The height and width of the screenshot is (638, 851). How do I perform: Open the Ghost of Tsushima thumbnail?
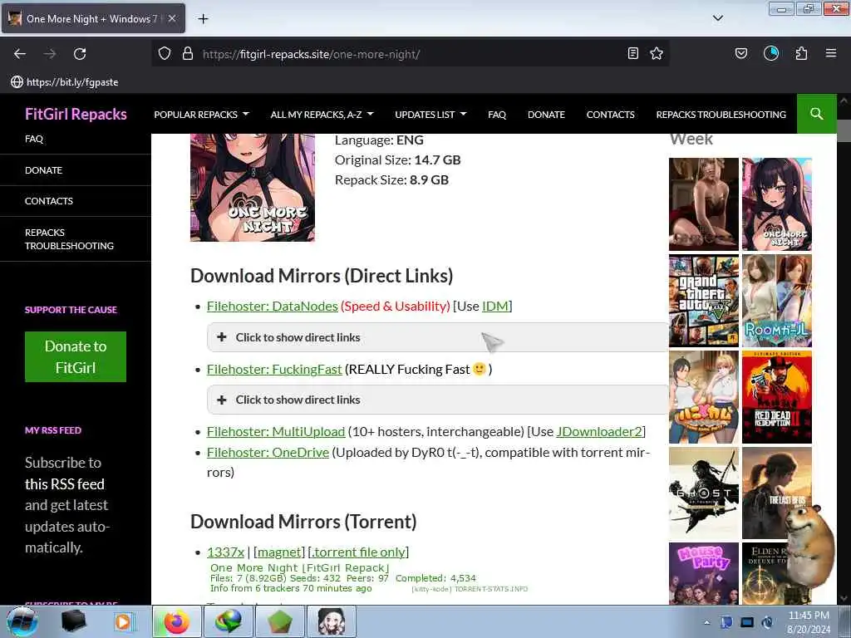coord(703,493)
